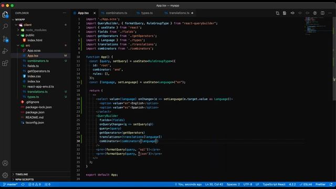
Task: Click the code minimap preview
Action: click(x=319, y=26)
